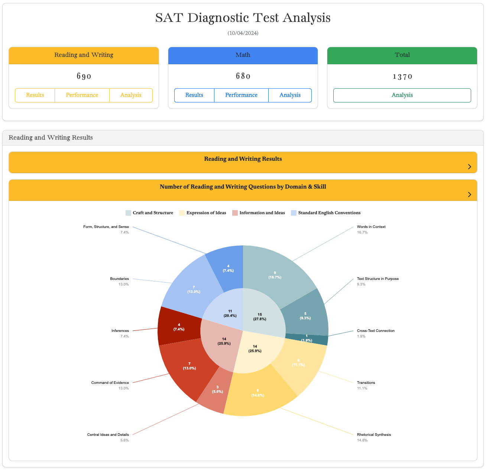Collapse Questions by Domain & Skill chevron
The height and width of the screenshot is (470, 486).
[469, 195]
